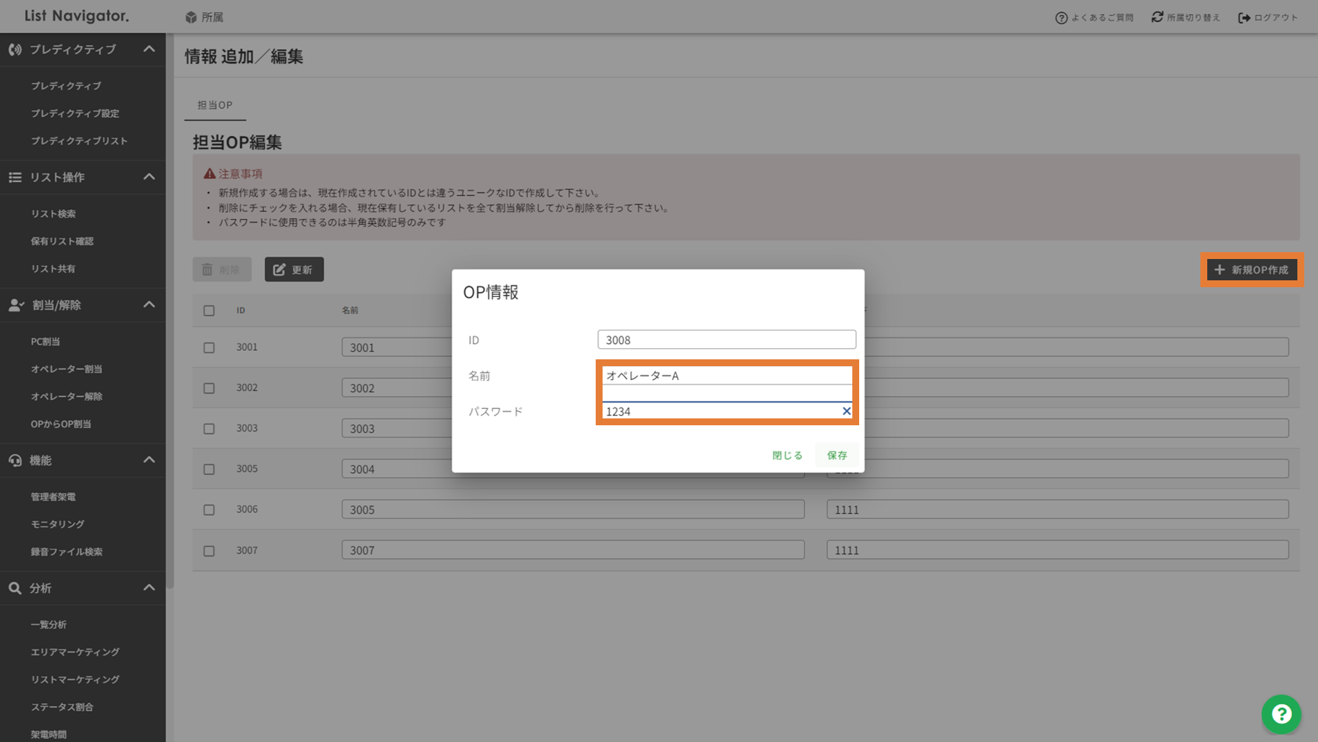Click the green help question mark icon
1318x742 pixels.
(x=1281, y=715)
